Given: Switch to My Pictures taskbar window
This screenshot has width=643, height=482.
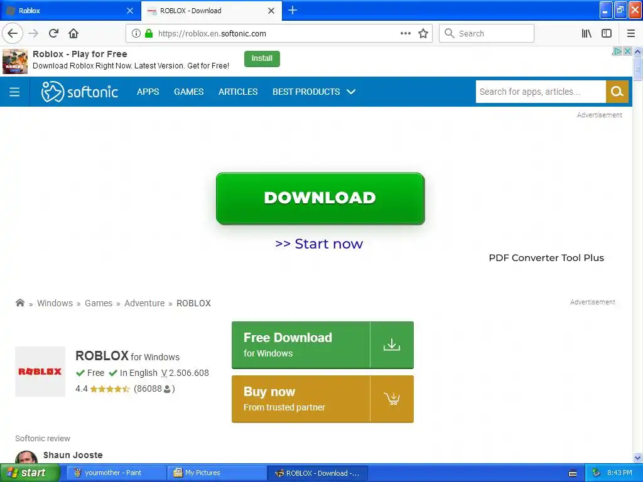Looking at the screenshot, I should [x=217, y=473].
